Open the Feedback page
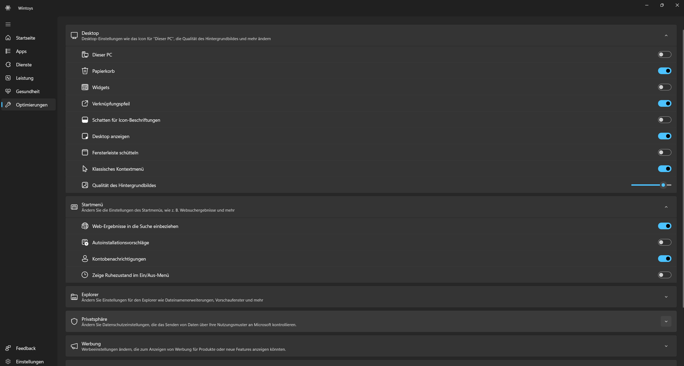Image resolution: width=684 pixels, height=366 pixels. [26, 348]
